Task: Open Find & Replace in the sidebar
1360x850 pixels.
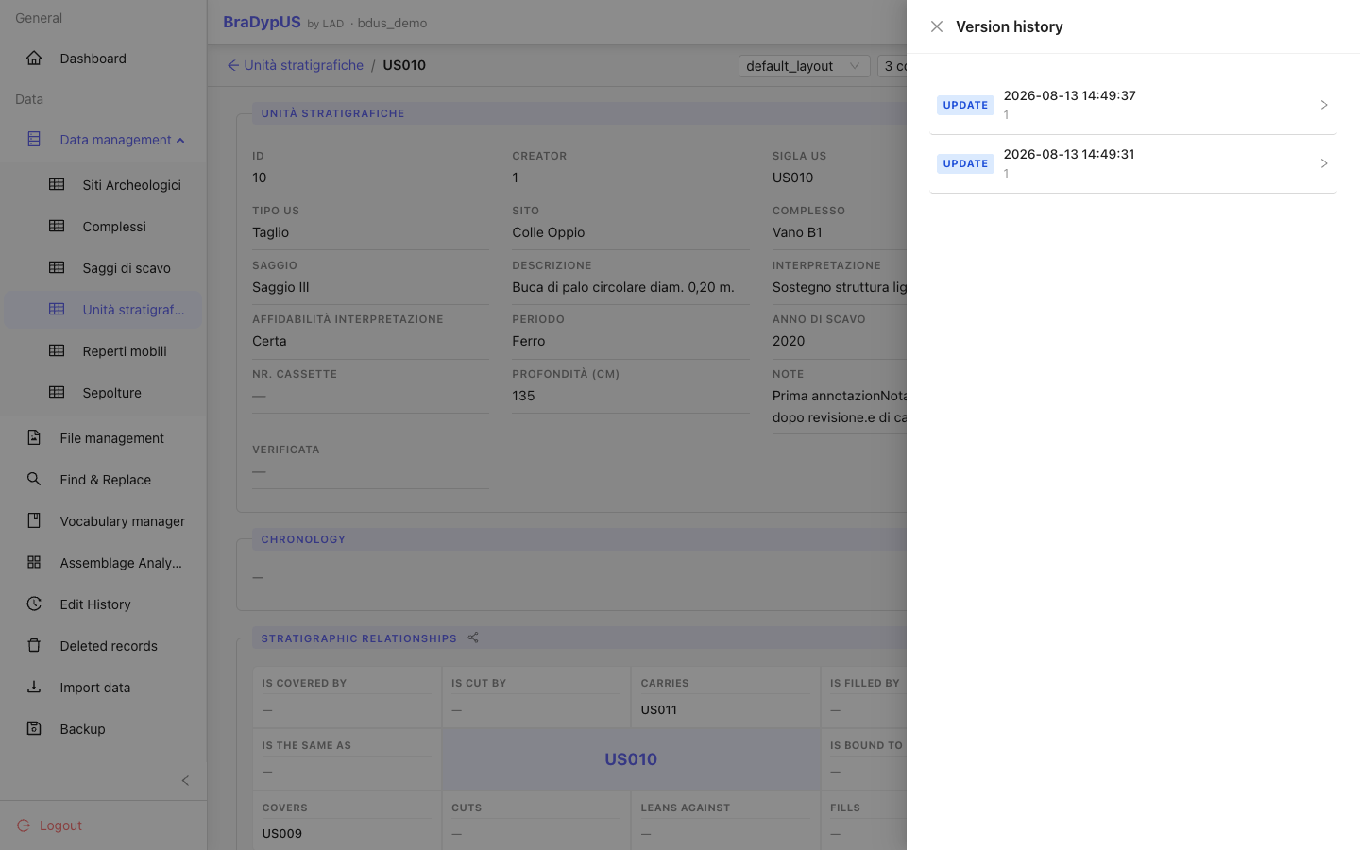Action: [x=104, y=480]
